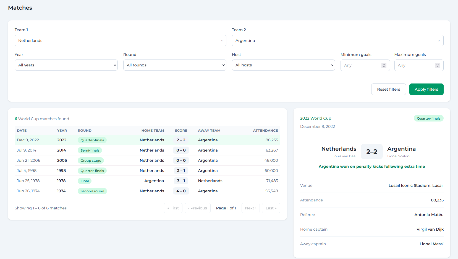Click referee name Antonio Matéu

point(429,215)
